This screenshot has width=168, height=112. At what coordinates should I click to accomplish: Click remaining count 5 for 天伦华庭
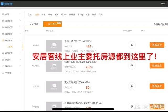tap(132, 86)
